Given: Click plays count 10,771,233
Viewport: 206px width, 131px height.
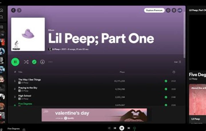Looking at the screenshot, I should (x=119, y=81).
